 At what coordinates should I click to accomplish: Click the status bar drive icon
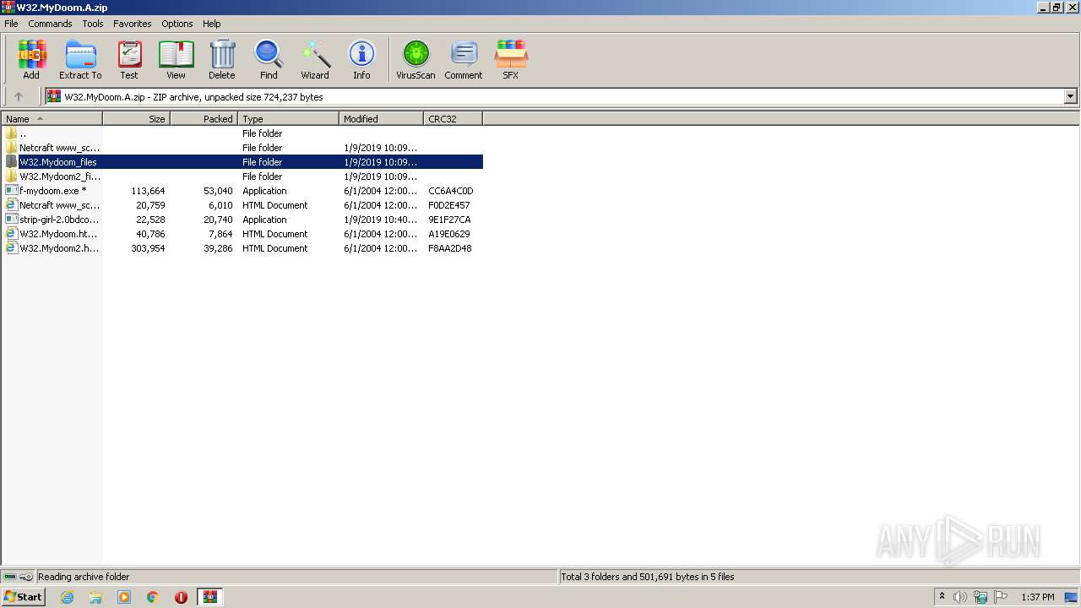(x=9, y=577)
